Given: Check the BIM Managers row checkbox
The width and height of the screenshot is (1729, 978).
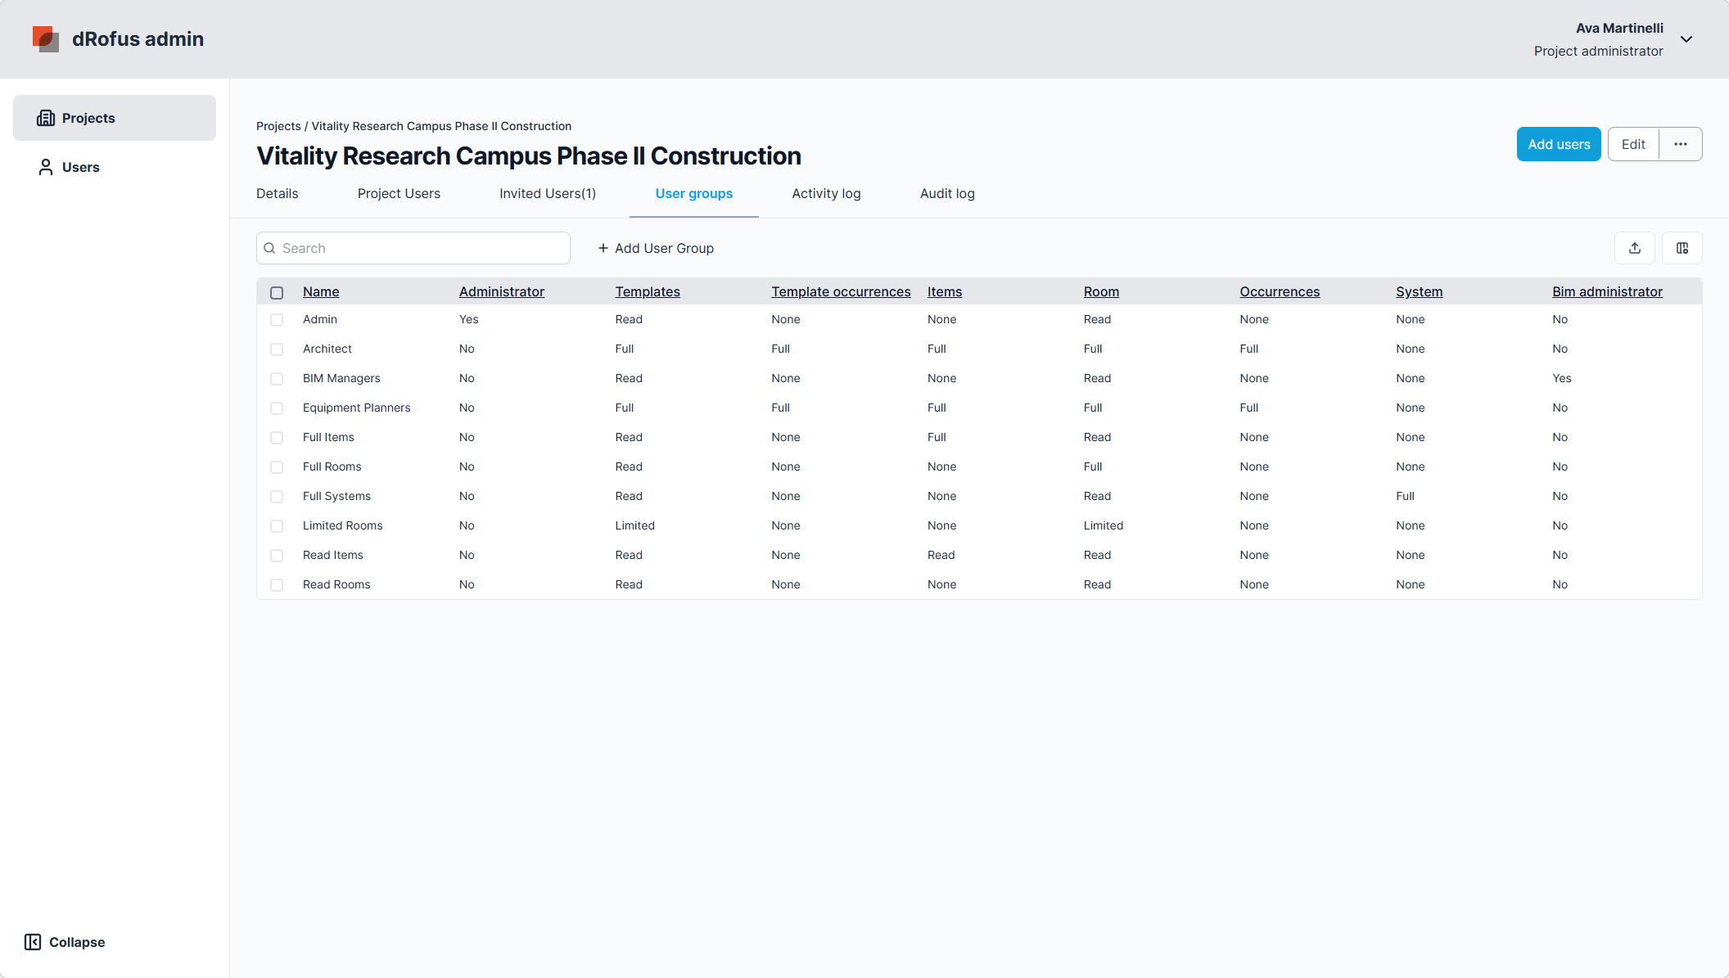Looking at the screenshot, I should (277, 379).
